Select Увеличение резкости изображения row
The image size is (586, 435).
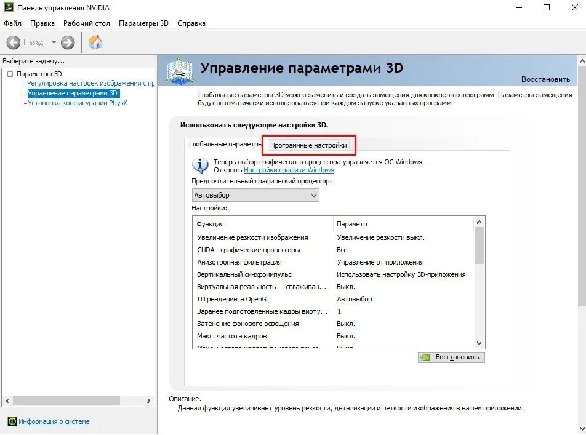pos(335,237)
